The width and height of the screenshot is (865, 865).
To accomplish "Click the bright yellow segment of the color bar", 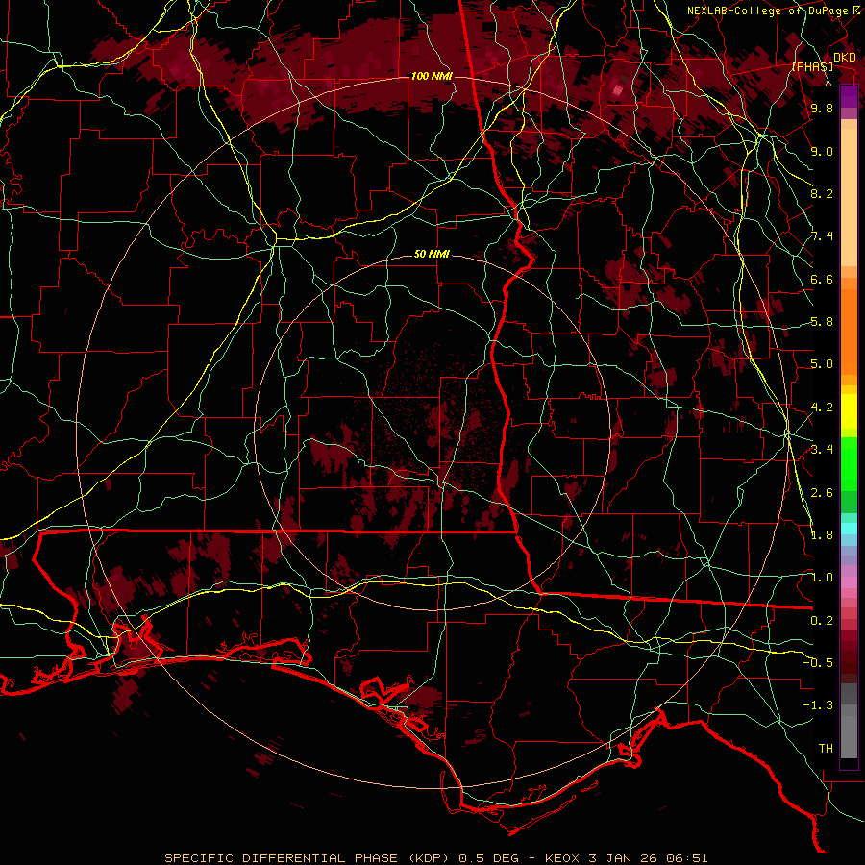I will [849, 411].
